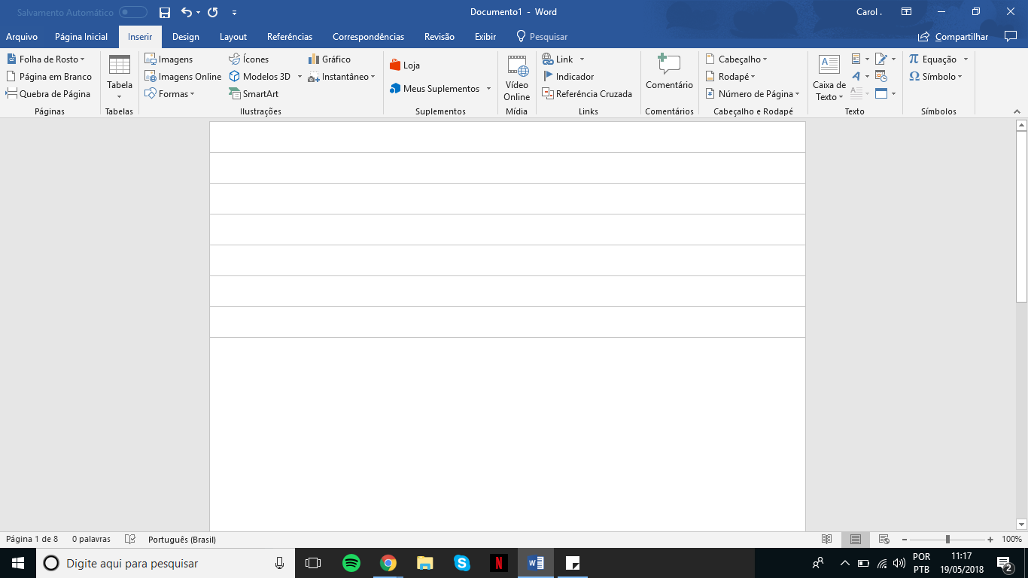Insert a Referência Cruzada

tap(587, 93)
